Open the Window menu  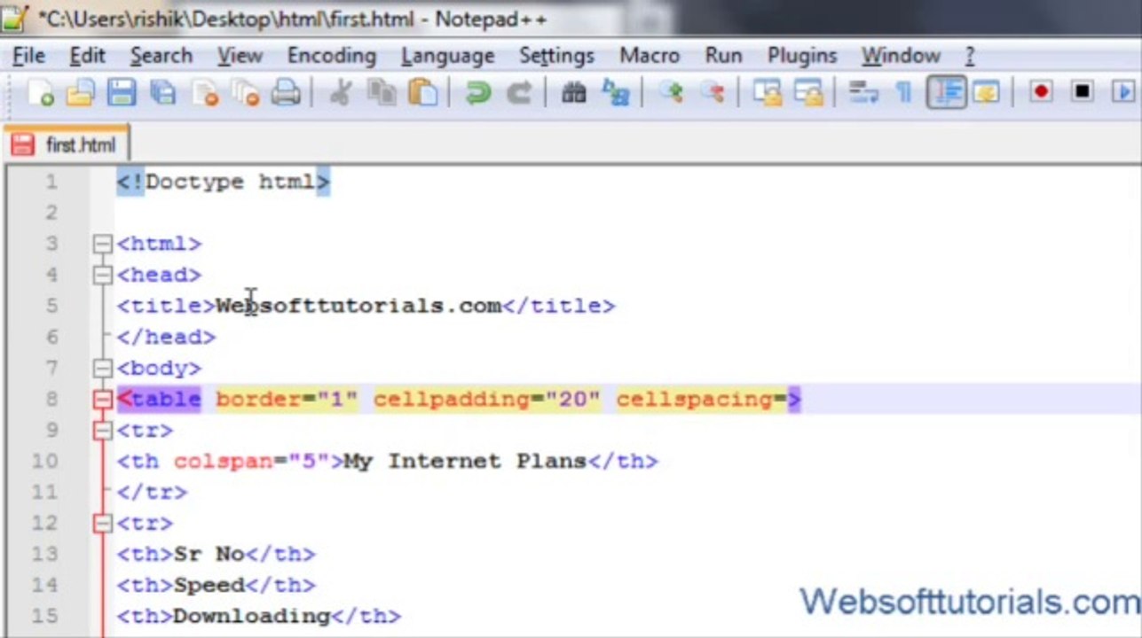pos(901,56)
